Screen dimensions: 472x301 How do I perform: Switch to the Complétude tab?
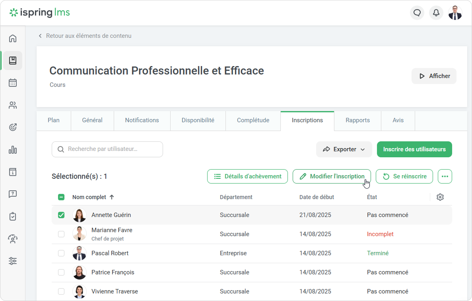253,120
